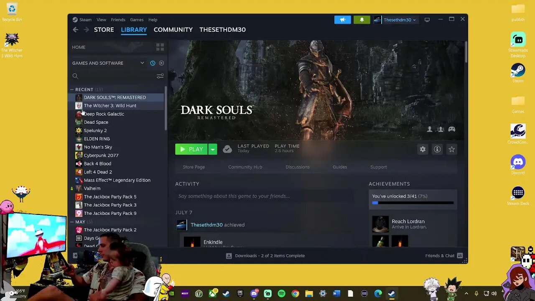Open Google Chrome from taskbar

295,293
